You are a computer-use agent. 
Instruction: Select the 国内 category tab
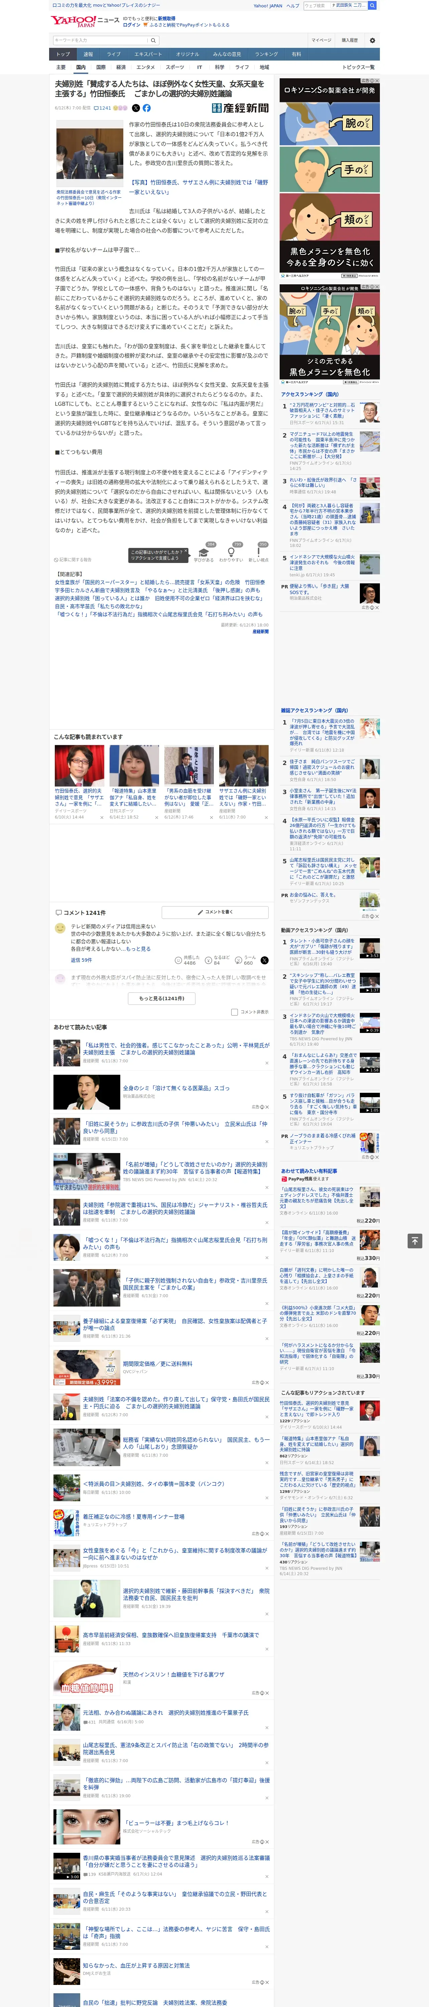pyautogui.click(x=80, y=67)
